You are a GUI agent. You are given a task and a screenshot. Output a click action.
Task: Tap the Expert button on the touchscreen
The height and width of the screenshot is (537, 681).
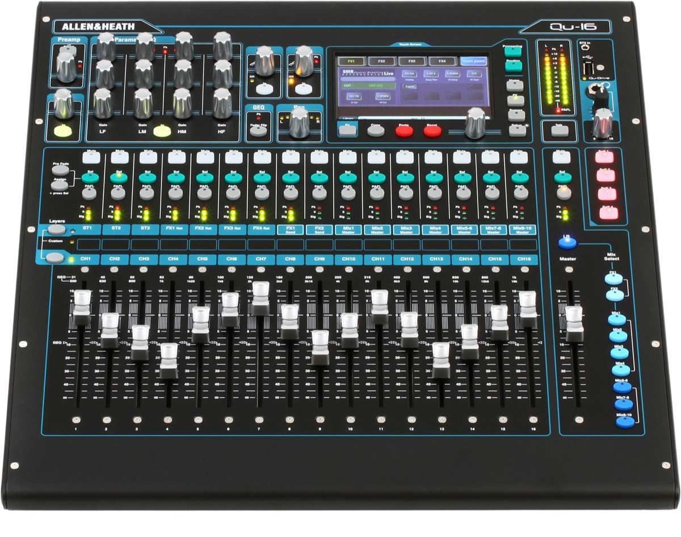[x=409, y=87]
